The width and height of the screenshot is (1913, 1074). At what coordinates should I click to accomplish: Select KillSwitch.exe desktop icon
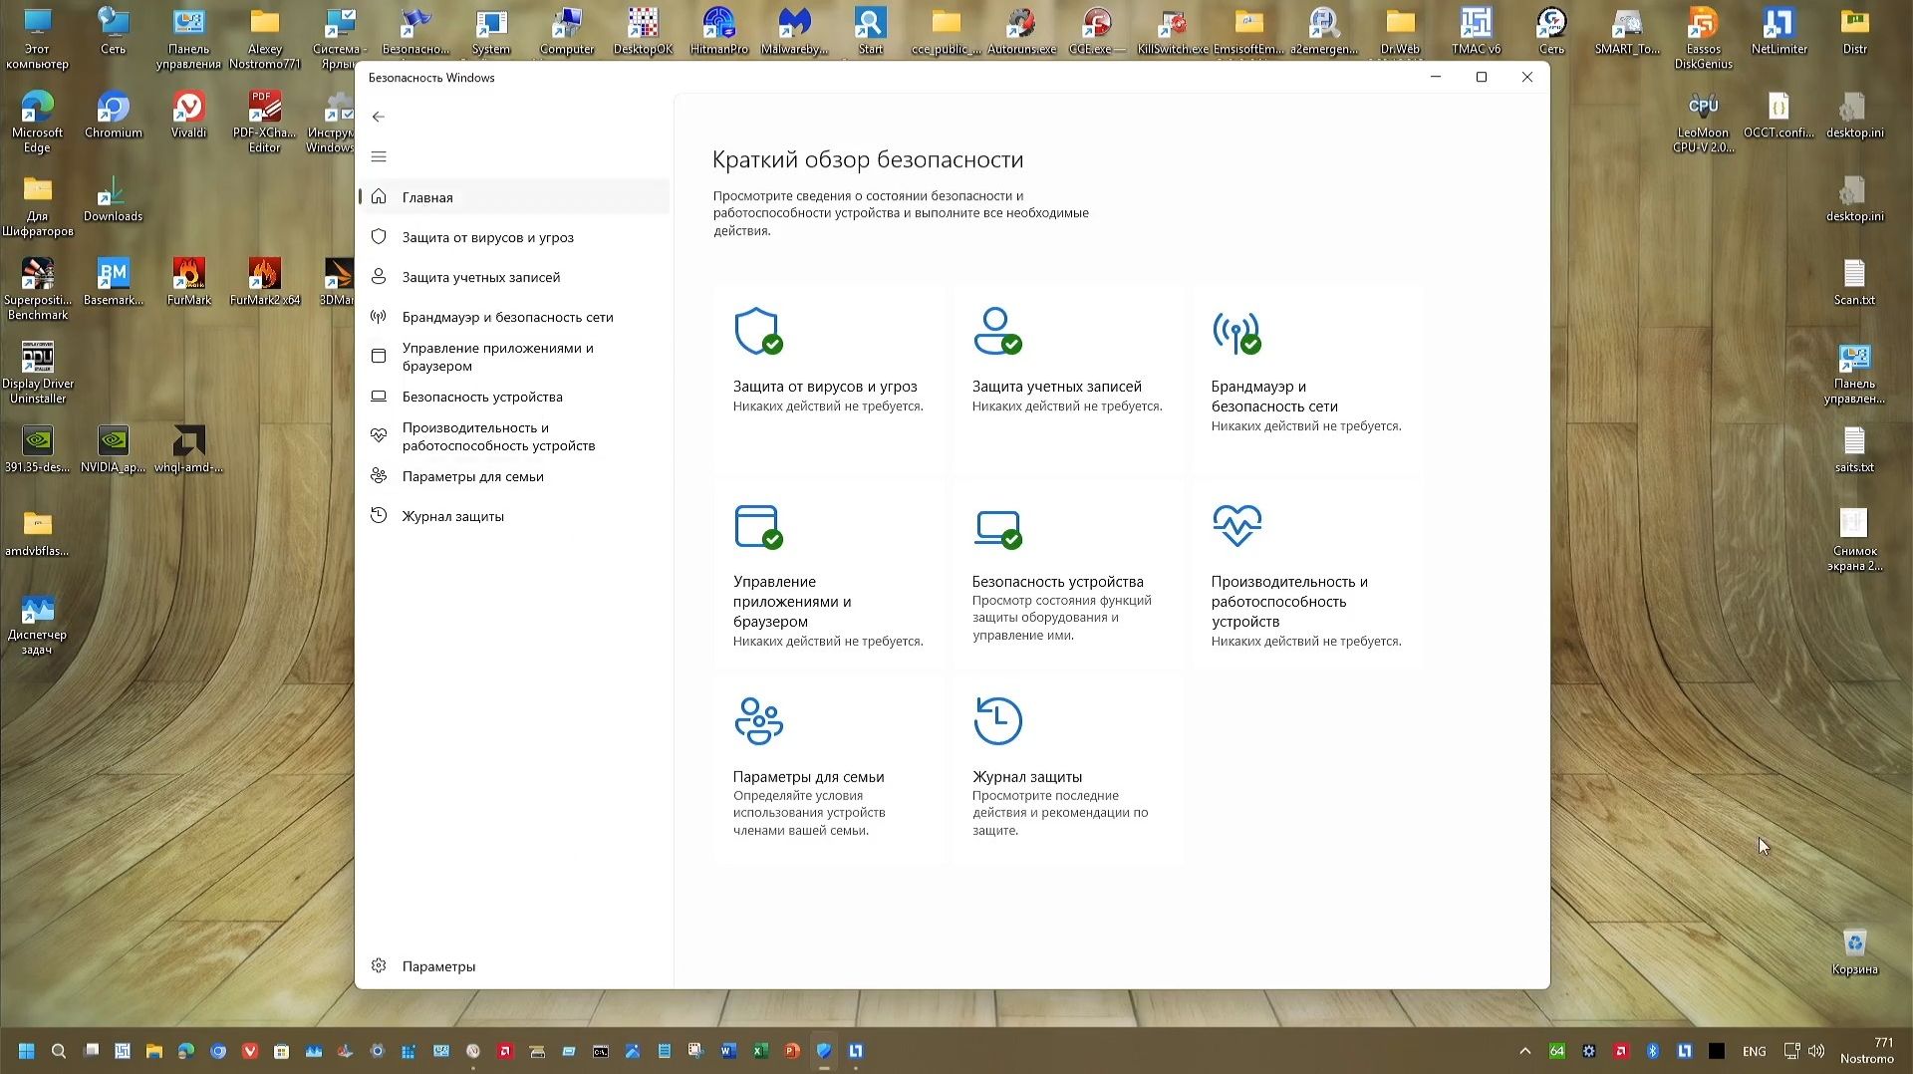[1173, 32]
